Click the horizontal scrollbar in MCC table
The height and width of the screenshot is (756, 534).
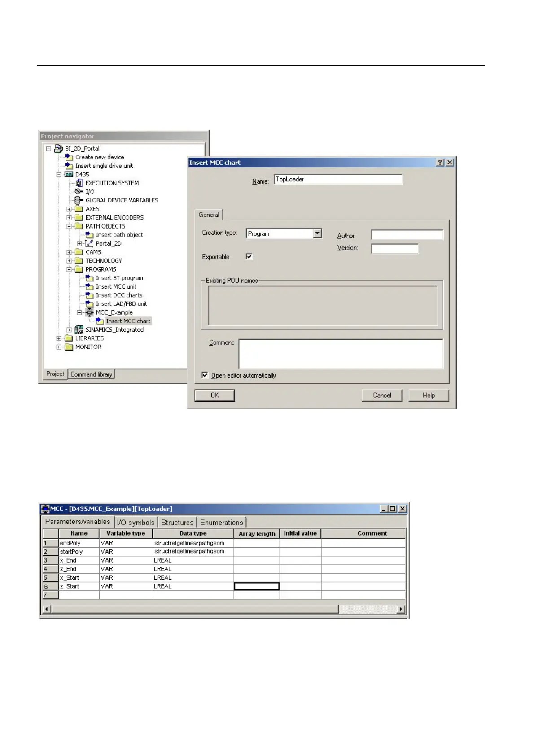pyautogui.click(x=195, y=609)
